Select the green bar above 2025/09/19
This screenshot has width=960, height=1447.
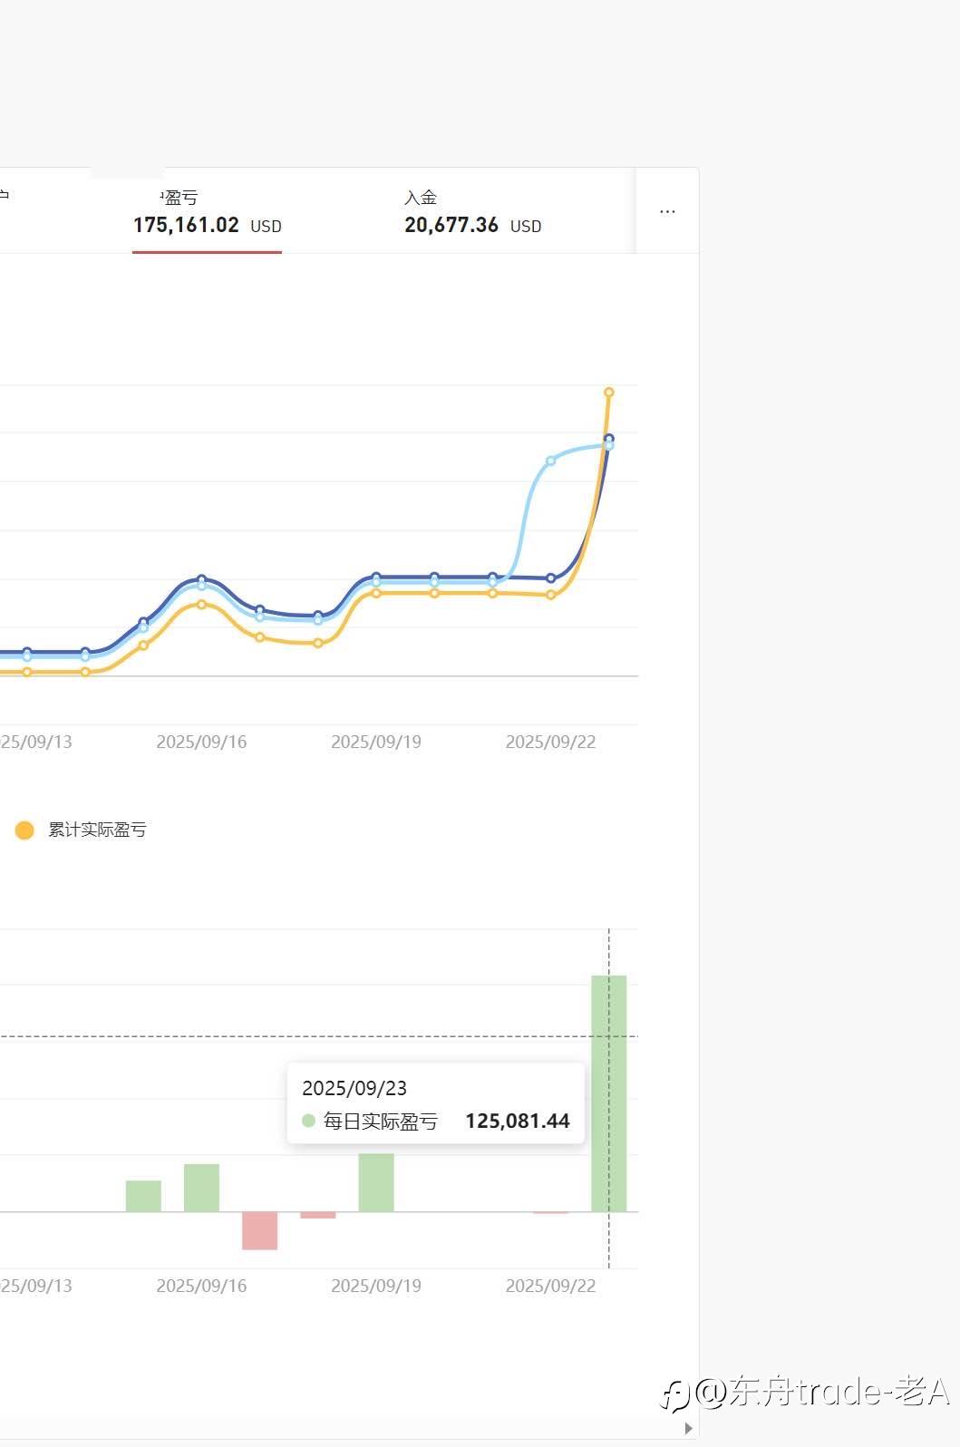pyautogui.click(x=376, y=1181)
